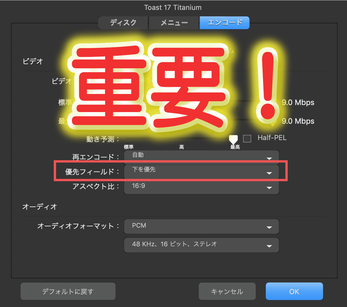Click the デフォルトに戻す button
Viewport: 347px width, 307px height.
pyautogui.click(x=68, y=291)
